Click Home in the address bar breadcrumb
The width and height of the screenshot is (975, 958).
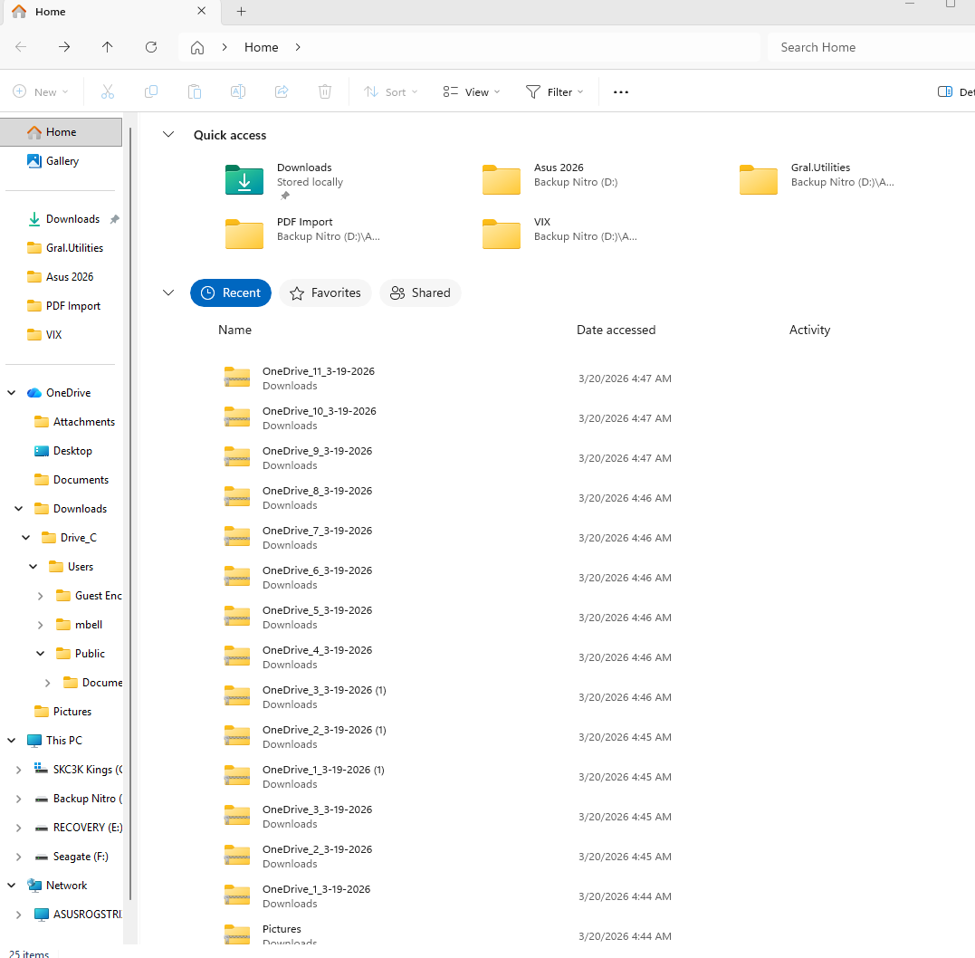(261, 47)
